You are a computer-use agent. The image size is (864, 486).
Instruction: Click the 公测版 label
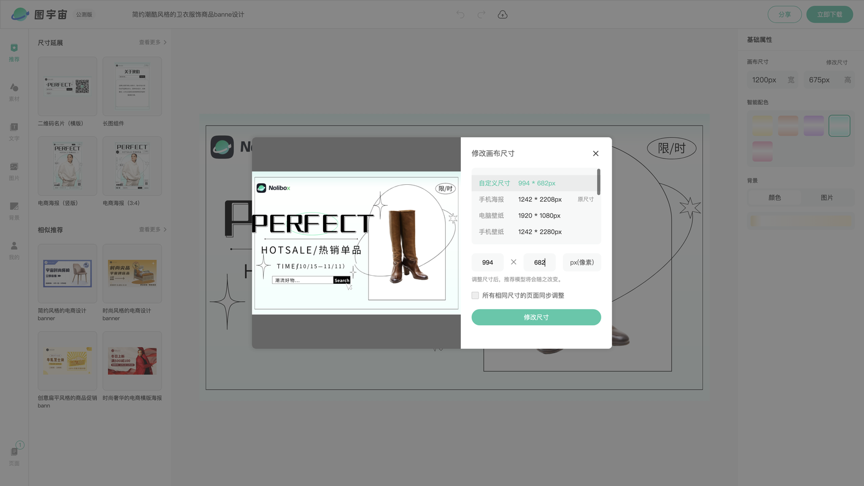pos(84,14)
